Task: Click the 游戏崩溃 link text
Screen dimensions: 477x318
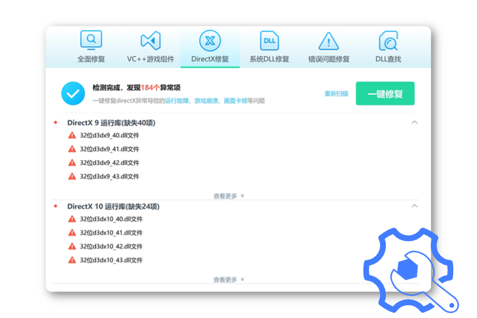Action: pos(206,101)
